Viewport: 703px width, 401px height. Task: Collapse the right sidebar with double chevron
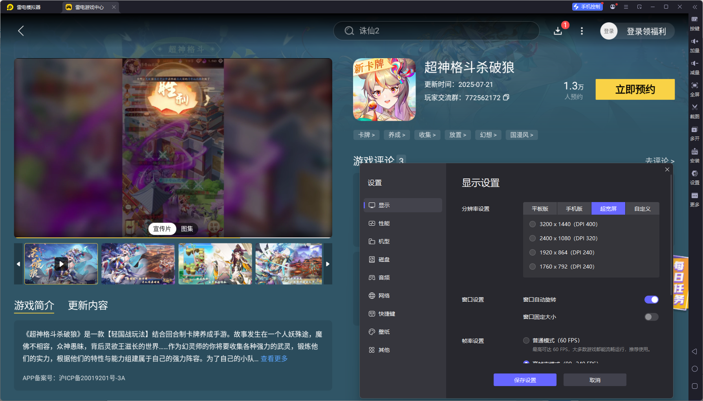[x=695, y=7]
